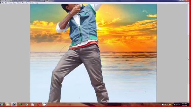Open File Explorer from the taskbar
Image resolution: width=191 pixels, height=107 pixels.
[x=8, y=104]
